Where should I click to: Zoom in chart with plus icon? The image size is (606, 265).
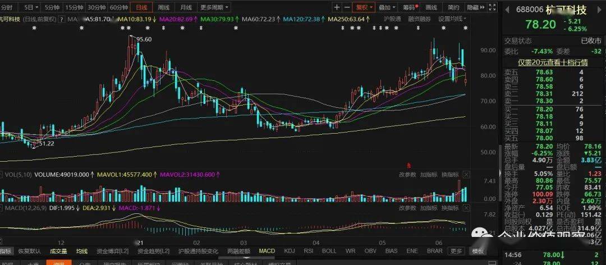[337, 7]
